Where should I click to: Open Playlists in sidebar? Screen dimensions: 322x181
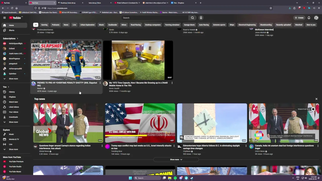click(x=15, y=97)
